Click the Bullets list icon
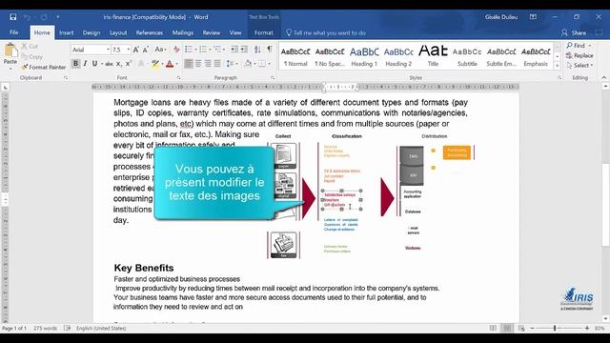The width and height of the screenshot is (610, 343). pos(189,50)
